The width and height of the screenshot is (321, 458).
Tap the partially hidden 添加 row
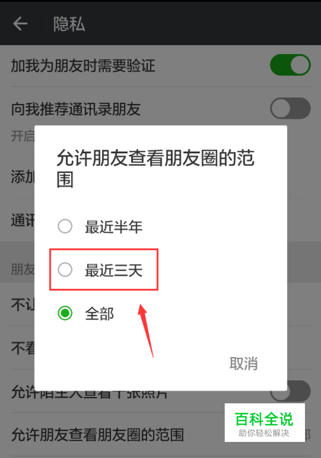click(x=22, y=177)
